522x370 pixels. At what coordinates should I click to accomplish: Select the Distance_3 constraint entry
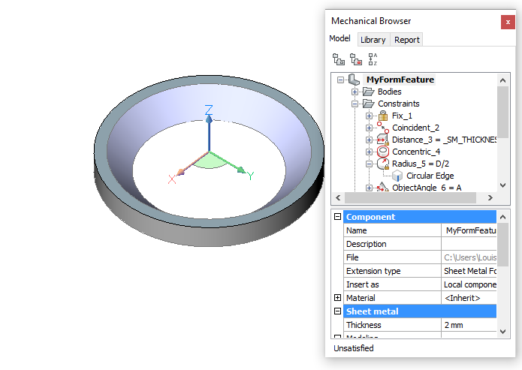(x=443, y=140)
